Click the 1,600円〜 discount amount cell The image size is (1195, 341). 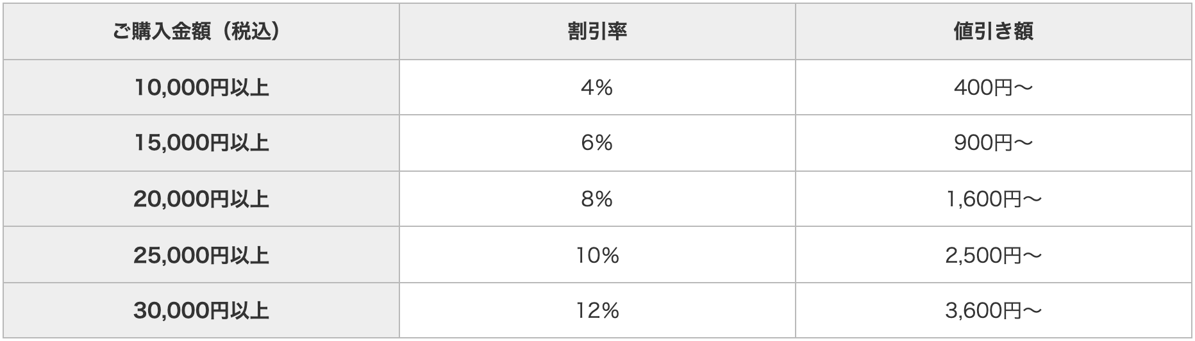click(993, 199)
